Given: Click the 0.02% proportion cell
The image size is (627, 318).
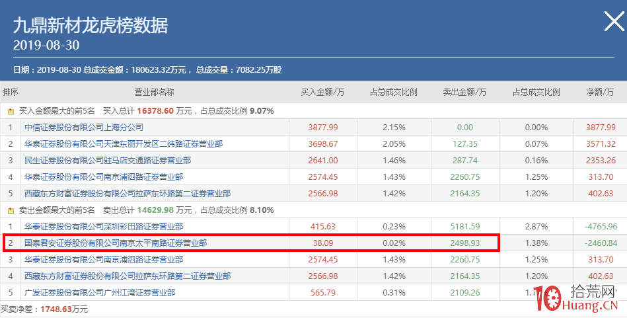Looking at the screenshot, I should tap(394, 243).
